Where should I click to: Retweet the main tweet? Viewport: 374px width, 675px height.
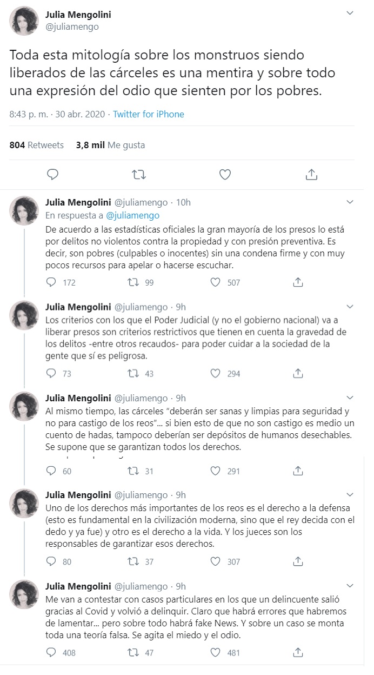pyautogui.click(x=139, y=174)
